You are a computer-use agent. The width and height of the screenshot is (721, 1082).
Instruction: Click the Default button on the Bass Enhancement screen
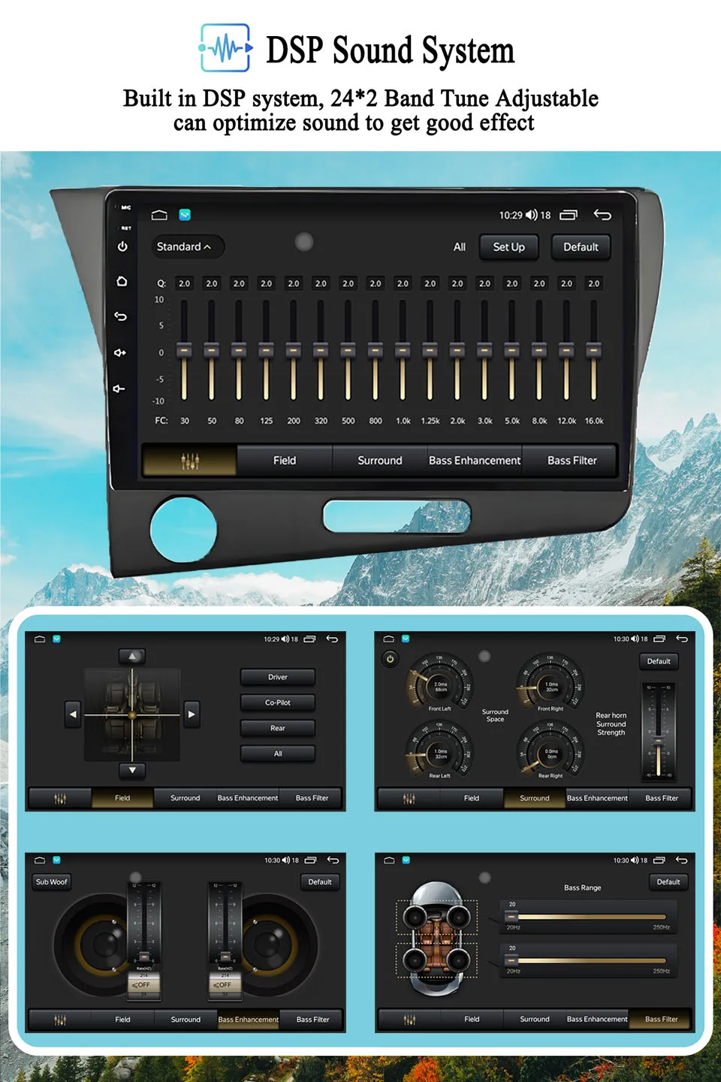click(x=320, y=882)
